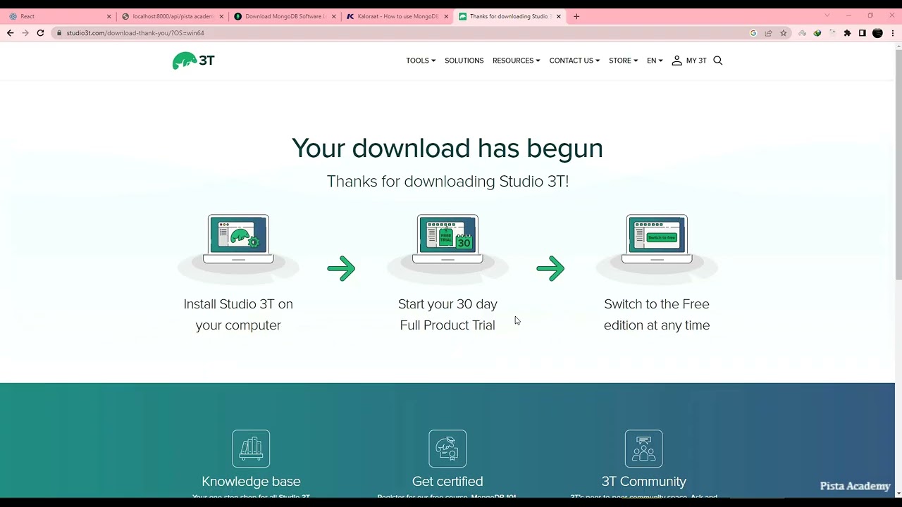Click the Install Studio 3T laptop illustration

tap(238, 239)
